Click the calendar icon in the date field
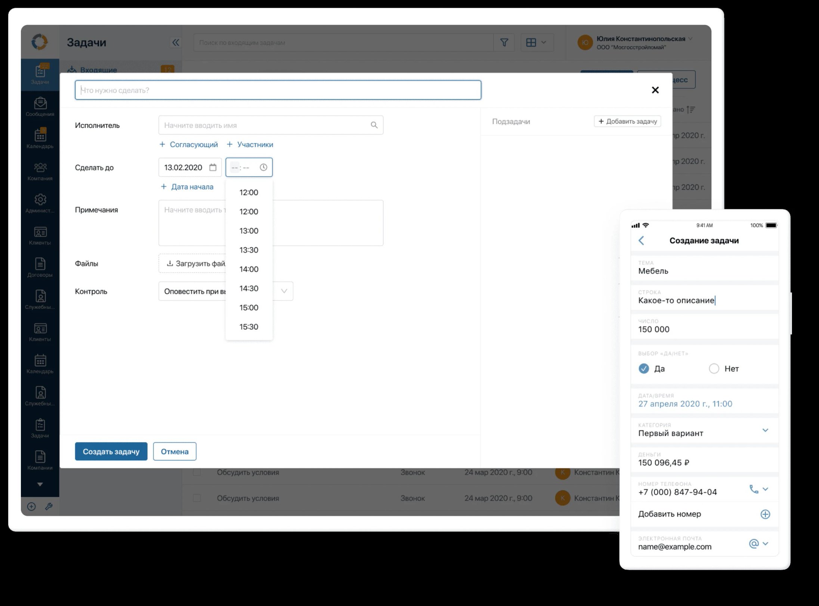Viewport: 819px width, 606px height. 213,167
